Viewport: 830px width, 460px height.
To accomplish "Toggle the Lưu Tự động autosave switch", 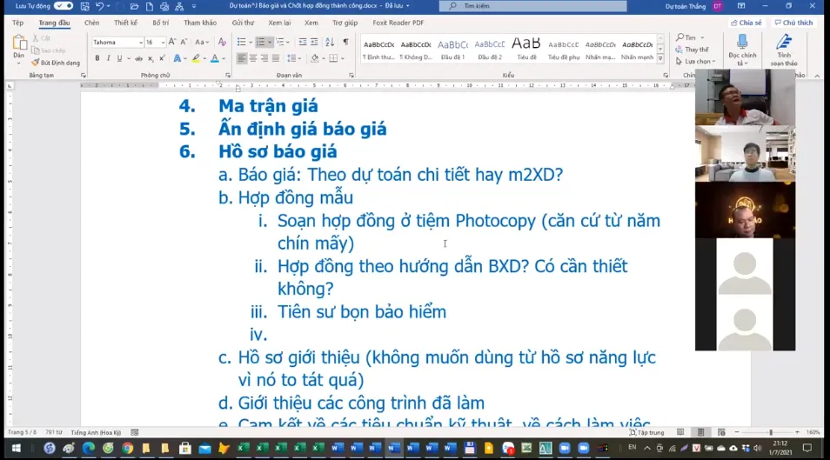I will pos(64,6).
